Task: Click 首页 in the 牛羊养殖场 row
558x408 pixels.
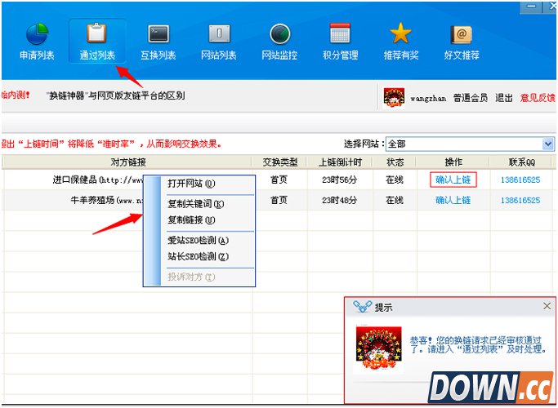Action: pos(279,201)
